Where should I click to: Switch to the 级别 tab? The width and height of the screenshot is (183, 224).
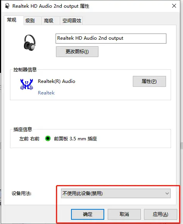pos(30,21)
